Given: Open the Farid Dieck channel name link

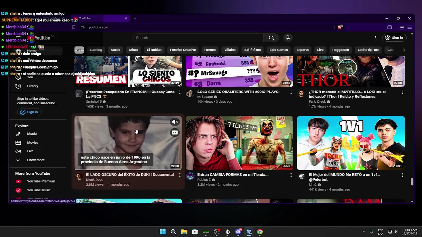Looking at the screenshot, I should (317, 102).
